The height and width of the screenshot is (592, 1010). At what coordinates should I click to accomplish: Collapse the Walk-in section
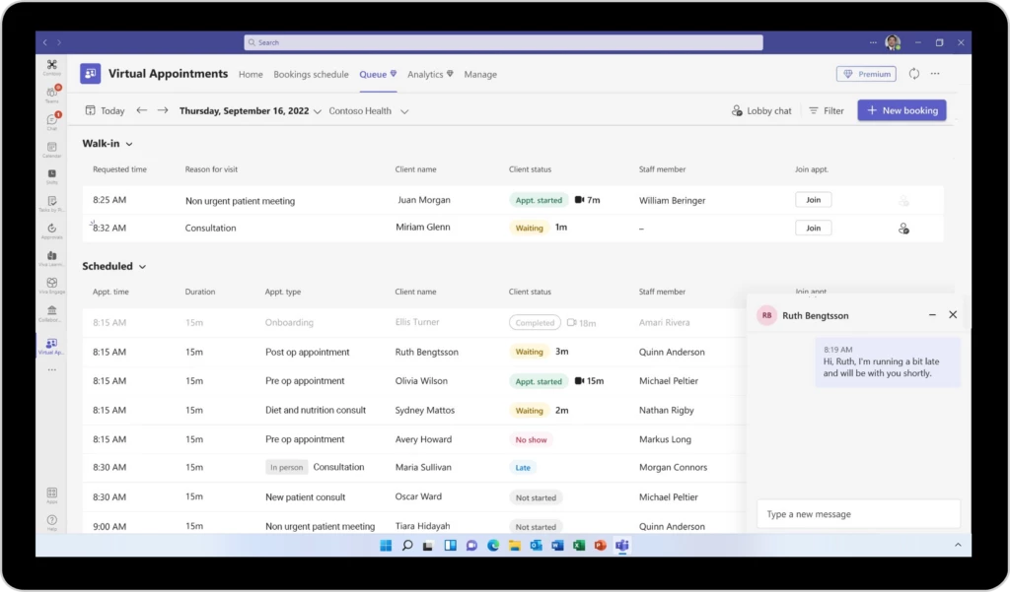click(128, 143)
